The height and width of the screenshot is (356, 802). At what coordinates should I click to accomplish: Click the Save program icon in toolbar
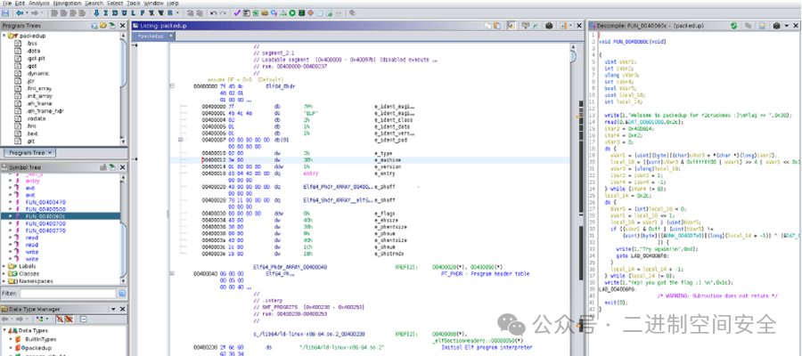tap(6, 15)
